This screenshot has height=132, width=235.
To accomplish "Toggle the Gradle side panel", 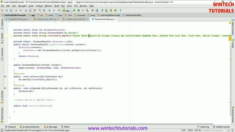I will point(233,44).
